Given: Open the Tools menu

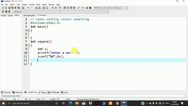Looking at the screenshot, I should [38, 5].
